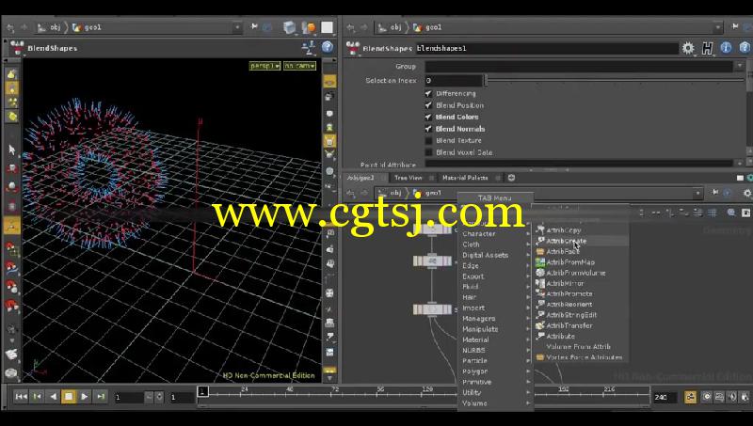
Task: Uncheck the Blend Normals option
Action: [x=428, y=129]
